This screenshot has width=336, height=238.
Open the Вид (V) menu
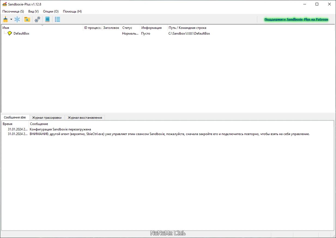pyautogui.click(x=34, y=11)
